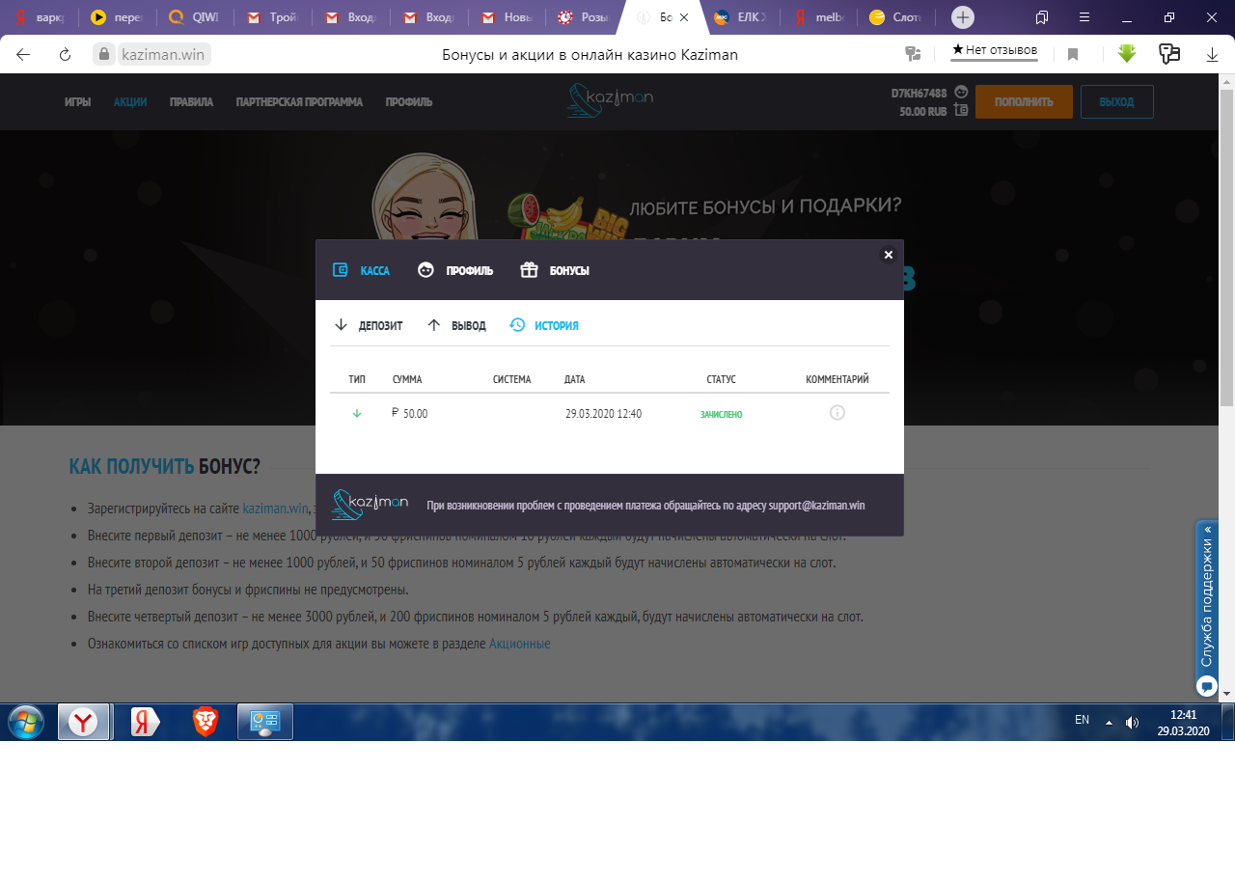Open the Акции menu item
Image resolution: width=1235 pixels, height=880 pixels.
[x=130, y=101]
